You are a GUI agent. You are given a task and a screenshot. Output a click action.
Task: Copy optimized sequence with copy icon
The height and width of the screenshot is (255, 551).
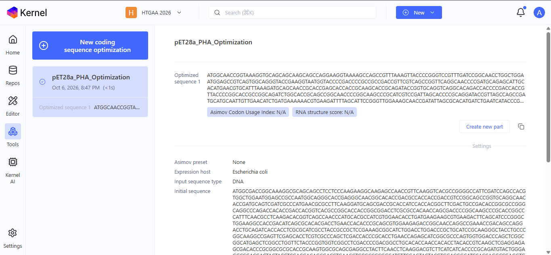pos(521,127)
